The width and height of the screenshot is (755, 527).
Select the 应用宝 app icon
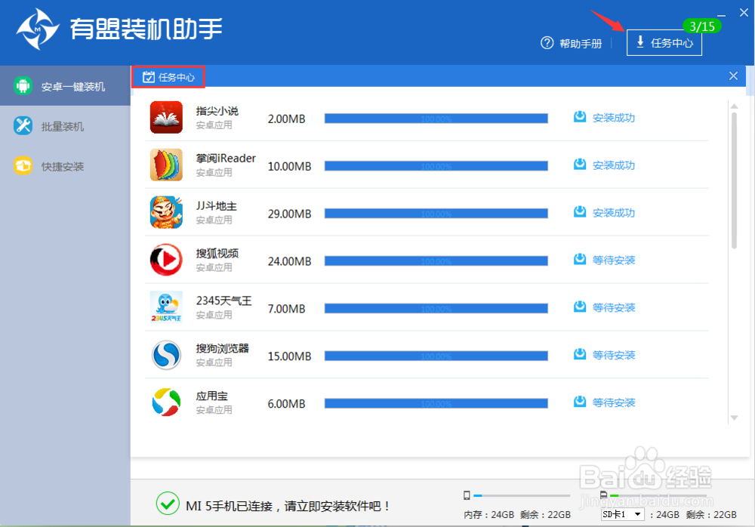point(165,402)
